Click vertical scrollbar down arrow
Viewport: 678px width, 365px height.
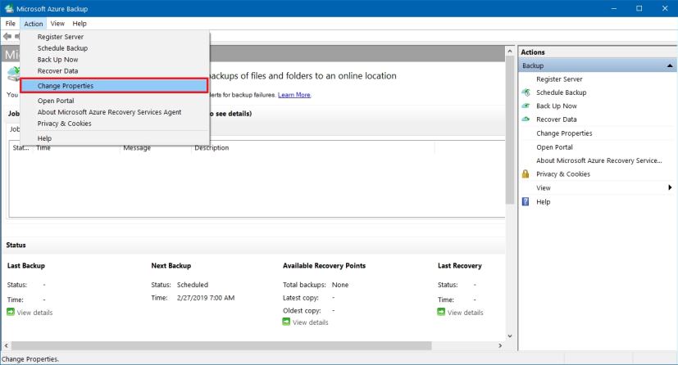pos(510,336)
